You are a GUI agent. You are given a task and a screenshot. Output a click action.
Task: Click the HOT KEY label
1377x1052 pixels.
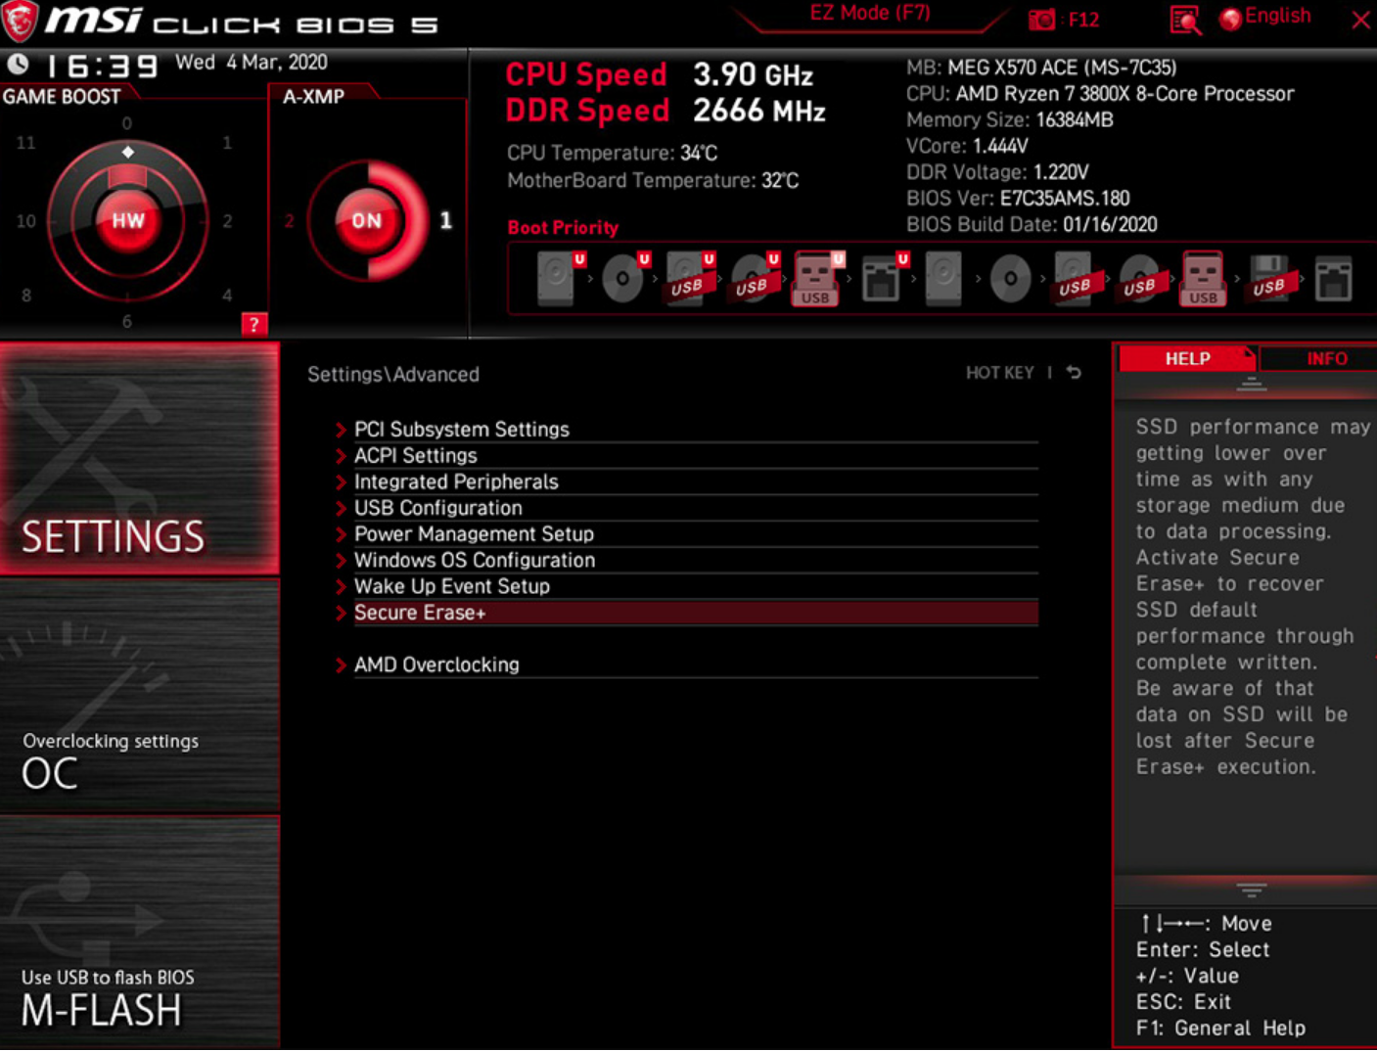tap(999, 373)
